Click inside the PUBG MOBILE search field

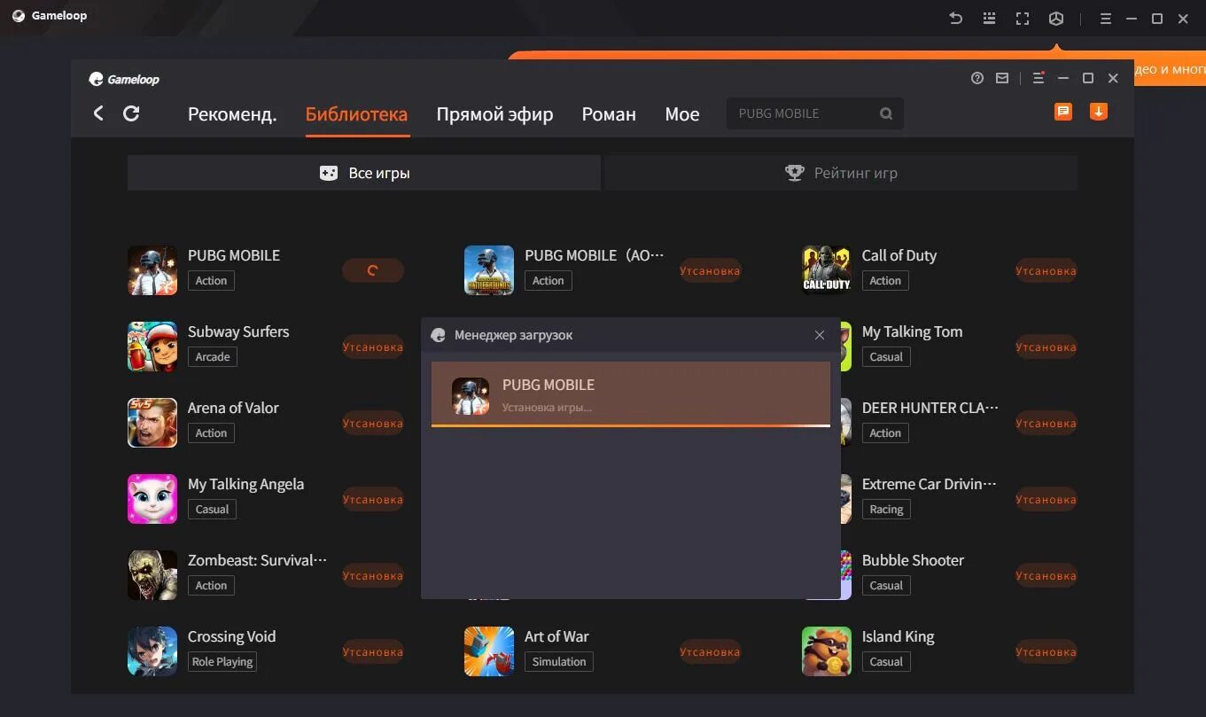click(x=815, y=113)
